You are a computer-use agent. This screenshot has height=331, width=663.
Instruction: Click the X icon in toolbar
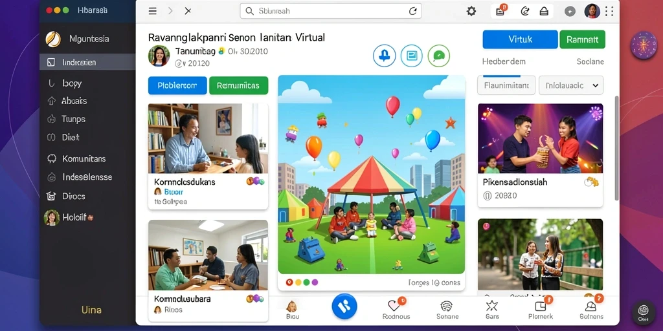[188, 11]
